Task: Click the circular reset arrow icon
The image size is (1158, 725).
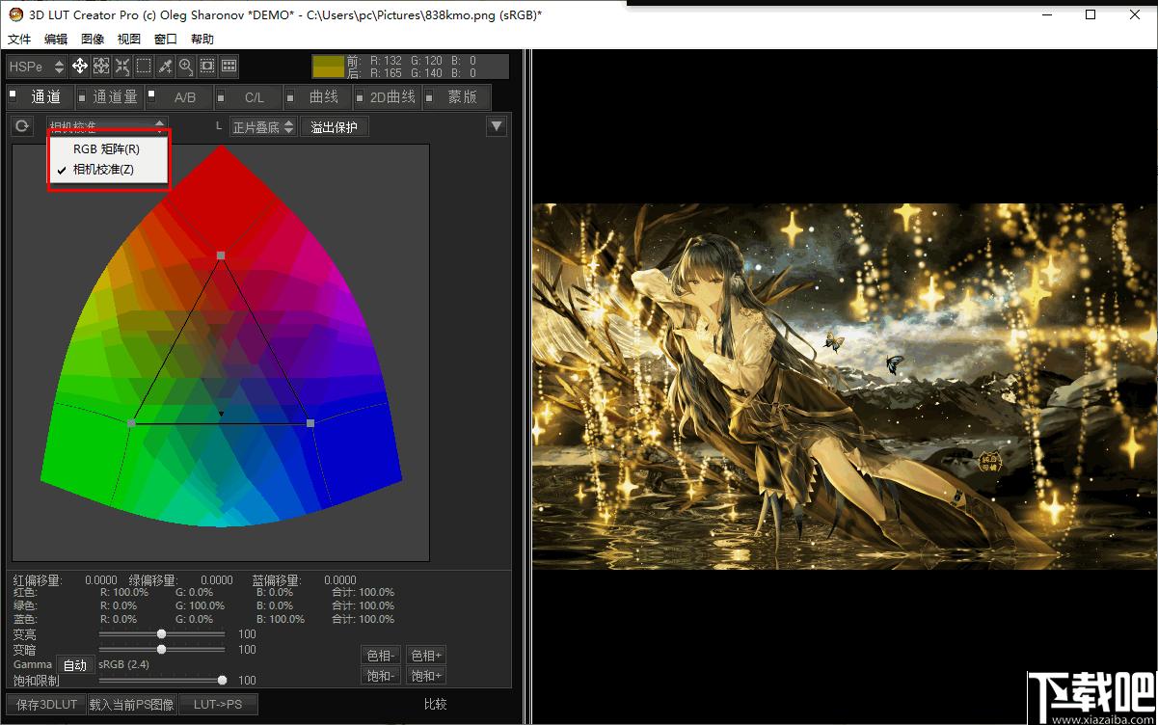Action: (x=22, y=126)
